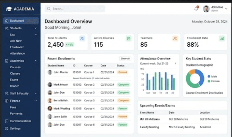Click the Active Courses card icon
The image size is (232, 137).
click(x=128, y=39)
